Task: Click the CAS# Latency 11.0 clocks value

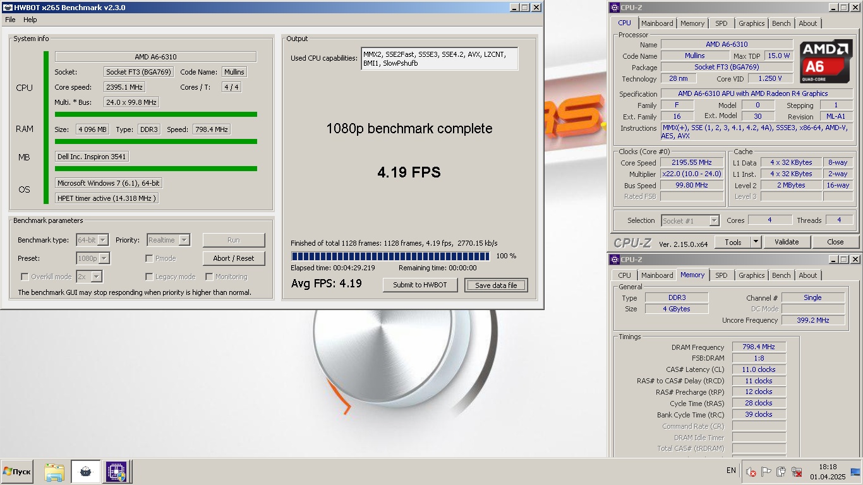Action: tap(759, 369)
